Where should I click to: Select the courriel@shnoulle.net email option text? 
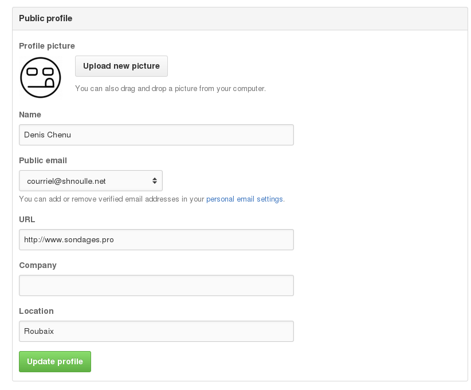[66, 181]
